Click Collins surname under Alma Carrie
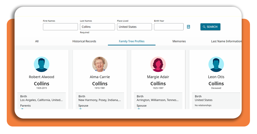 pos(100,83)
